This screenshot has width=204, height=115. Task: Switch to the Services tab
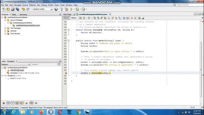coord(23,14)
